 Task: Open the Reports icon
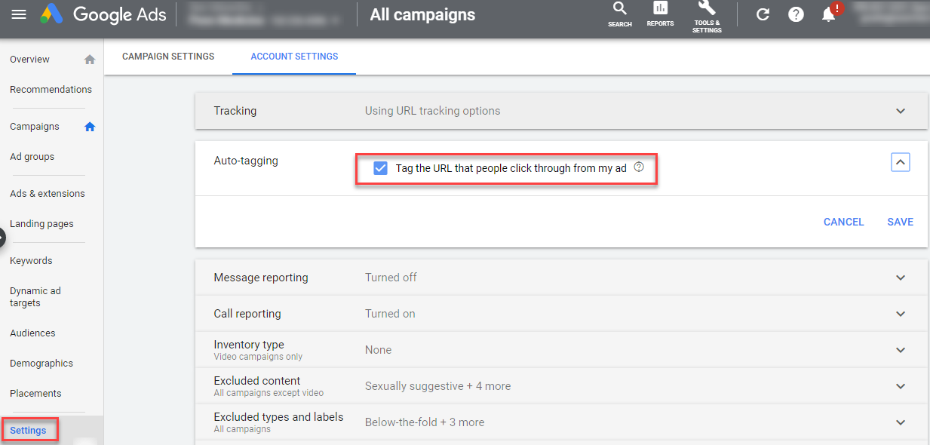[660, 14]
